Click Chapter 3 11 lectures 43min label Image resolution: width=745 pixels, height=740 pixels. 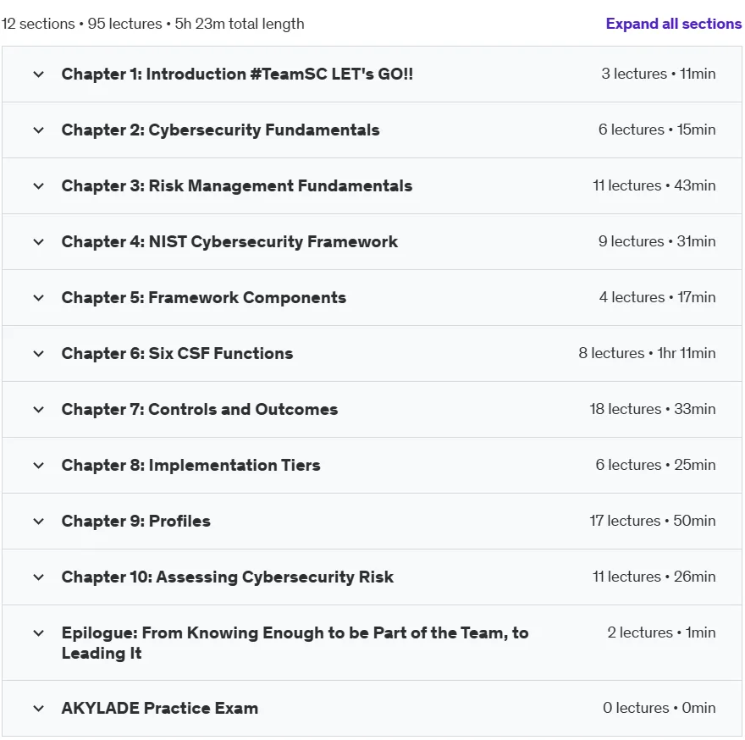point(654,185)
